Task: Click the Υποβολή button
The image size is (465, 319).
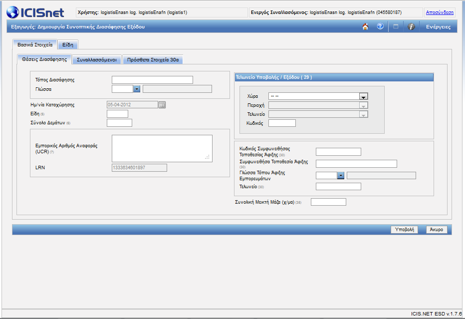Action: tap(405, 229)
